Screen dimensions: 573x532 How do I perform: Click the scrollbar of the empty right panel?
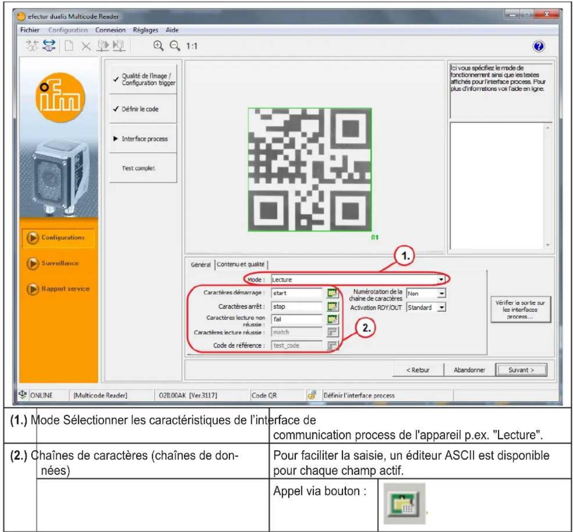coord(548,187)
